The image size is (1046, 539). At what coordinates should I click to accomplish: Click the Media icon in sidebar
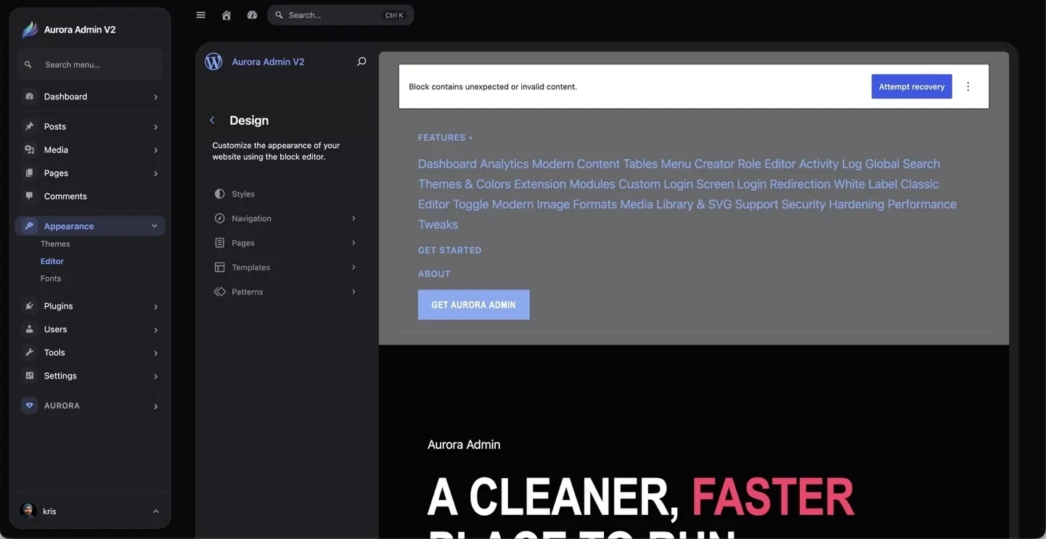(x=30, y=149)
